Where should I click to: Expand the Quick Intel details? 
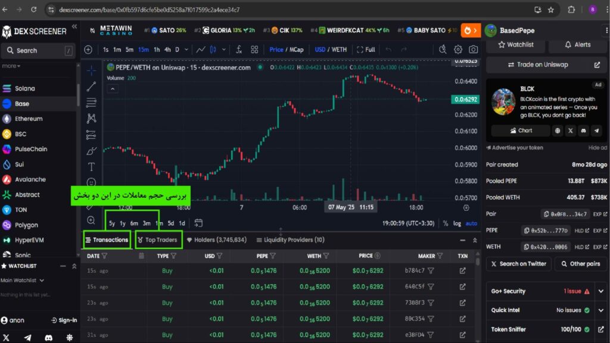coord(600,310)
